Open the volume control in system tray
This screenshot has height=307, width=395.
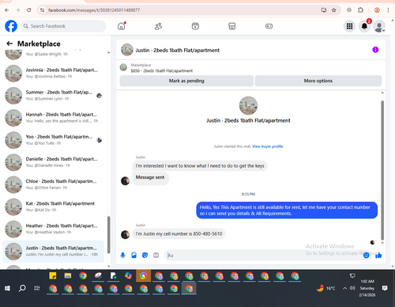352,288
